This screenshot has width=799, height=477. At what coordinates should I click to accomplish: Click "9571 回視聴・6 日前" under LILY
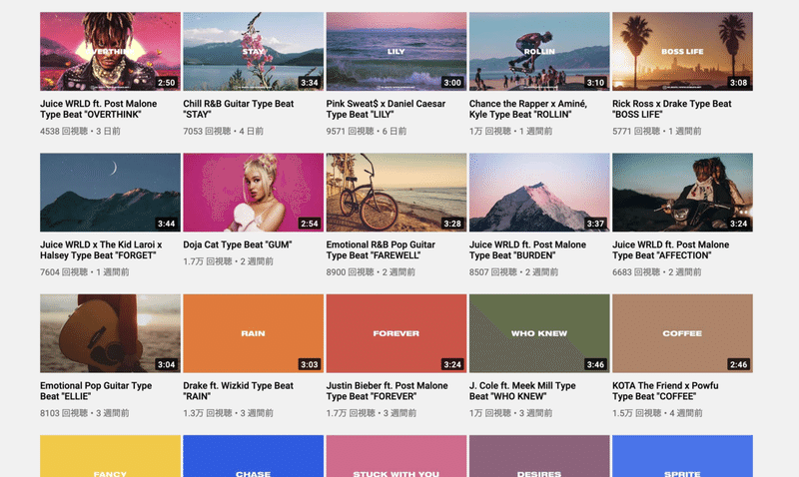[367, 132]
